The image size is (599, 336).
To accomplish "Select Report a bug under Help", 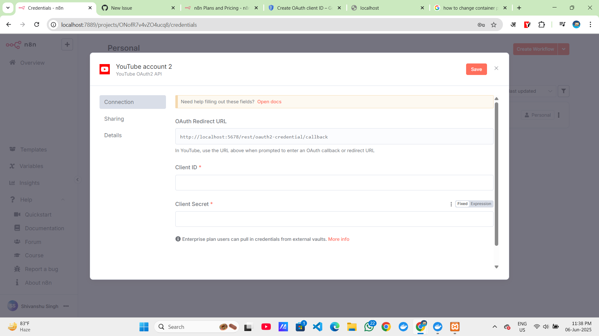I will (x=41, y=269).
